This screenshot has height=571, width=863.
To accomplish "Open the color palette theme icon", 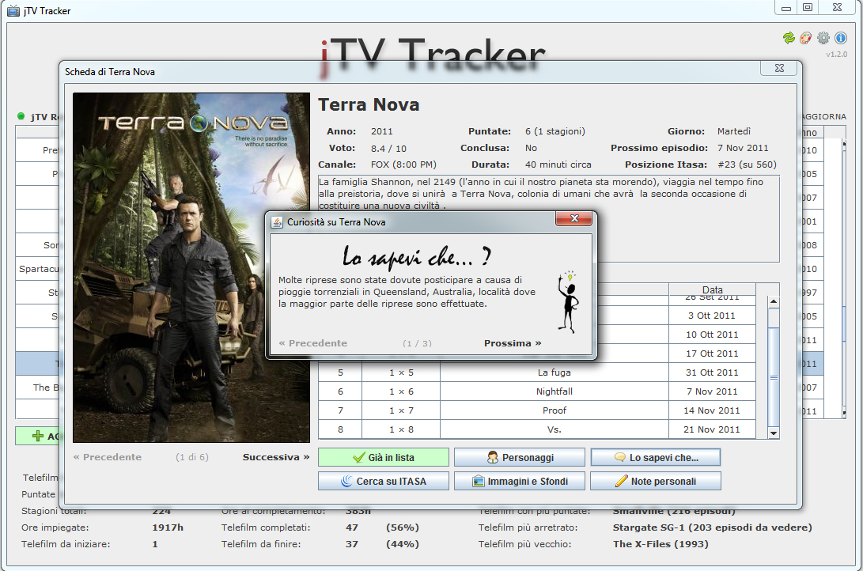I will [x=806, y=38].
